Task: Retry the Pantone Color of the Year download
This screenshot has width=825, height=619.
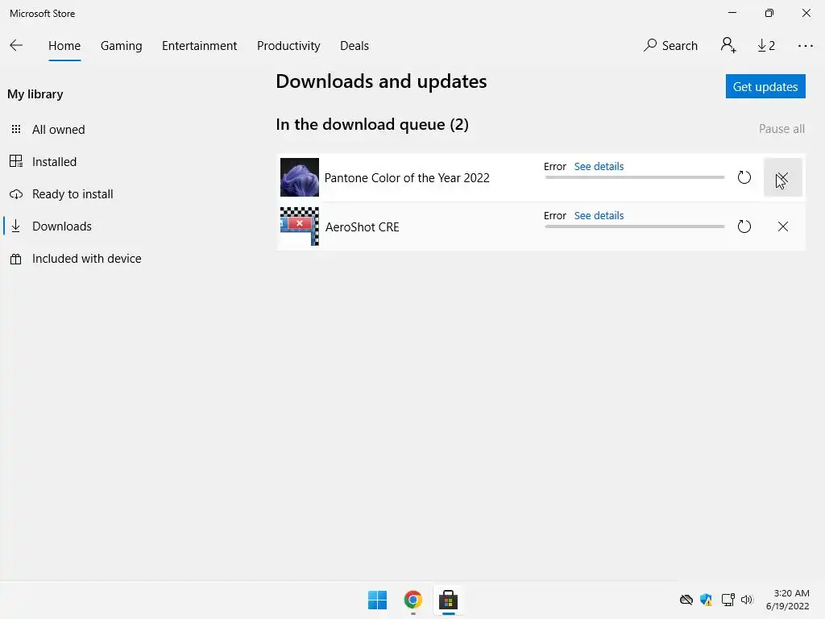Action: [744, 177]
